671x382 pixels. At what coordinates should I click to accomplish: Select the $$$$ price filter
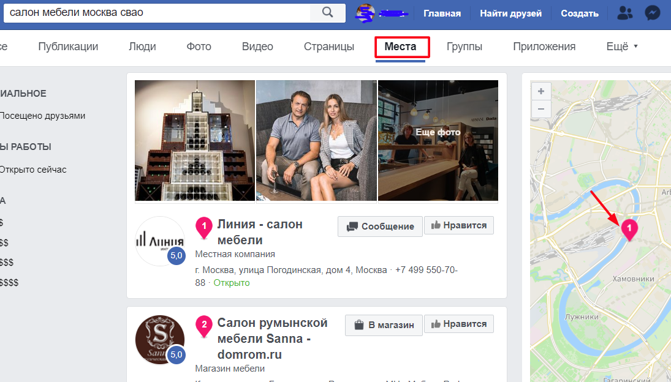pyautogui.click(x=9, y=282)
